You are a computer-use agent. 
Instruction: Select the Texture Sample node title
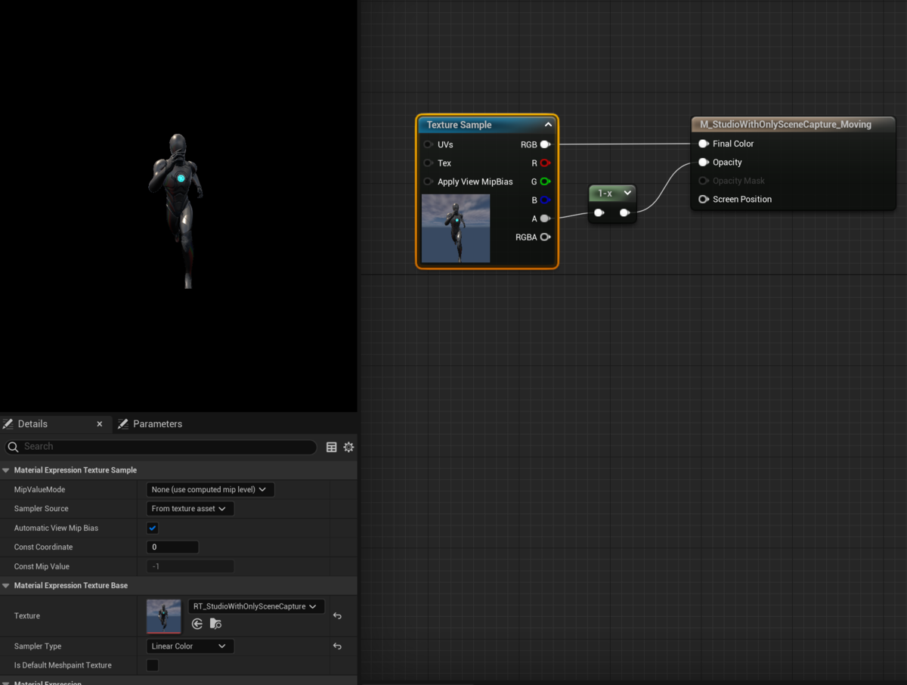click(x=460, y=125)
